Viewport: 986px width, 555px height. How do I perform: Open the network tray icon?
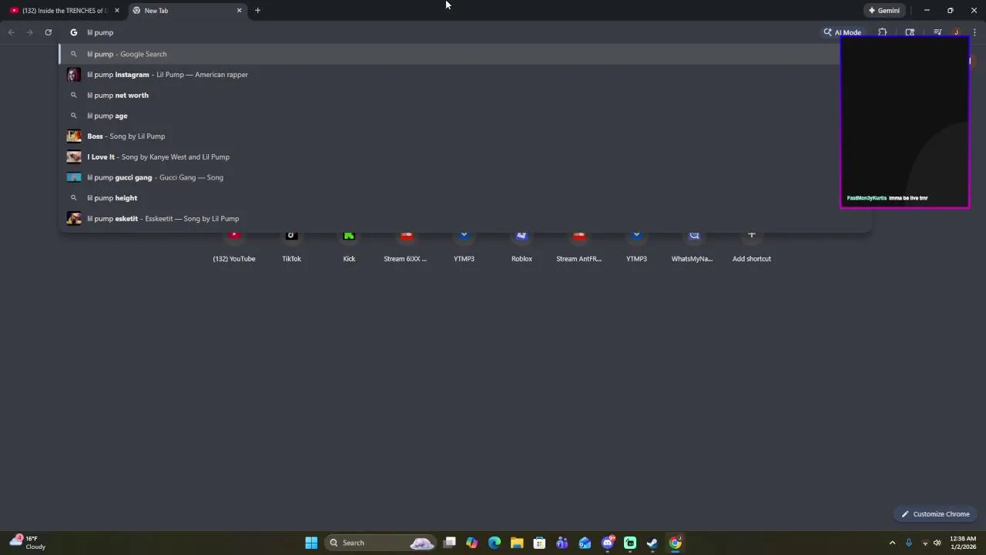(925, 543)
